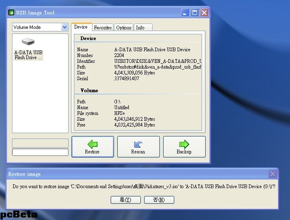Decline restore with the 否(N) button

159,200
